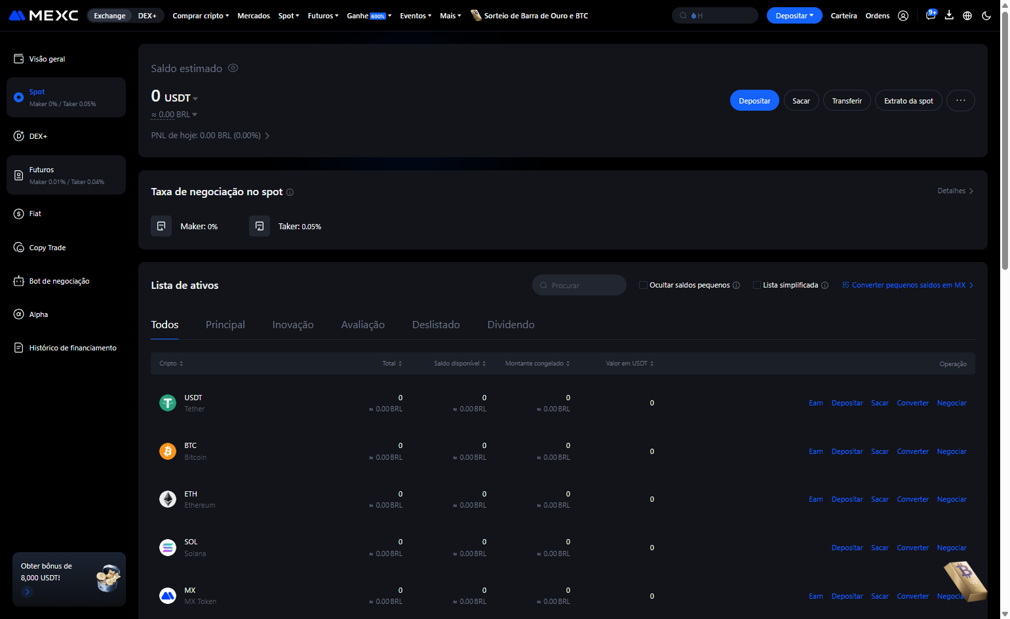Screen dimensions: 1010x619
Task: Click the download app icon
Action: 949,15
